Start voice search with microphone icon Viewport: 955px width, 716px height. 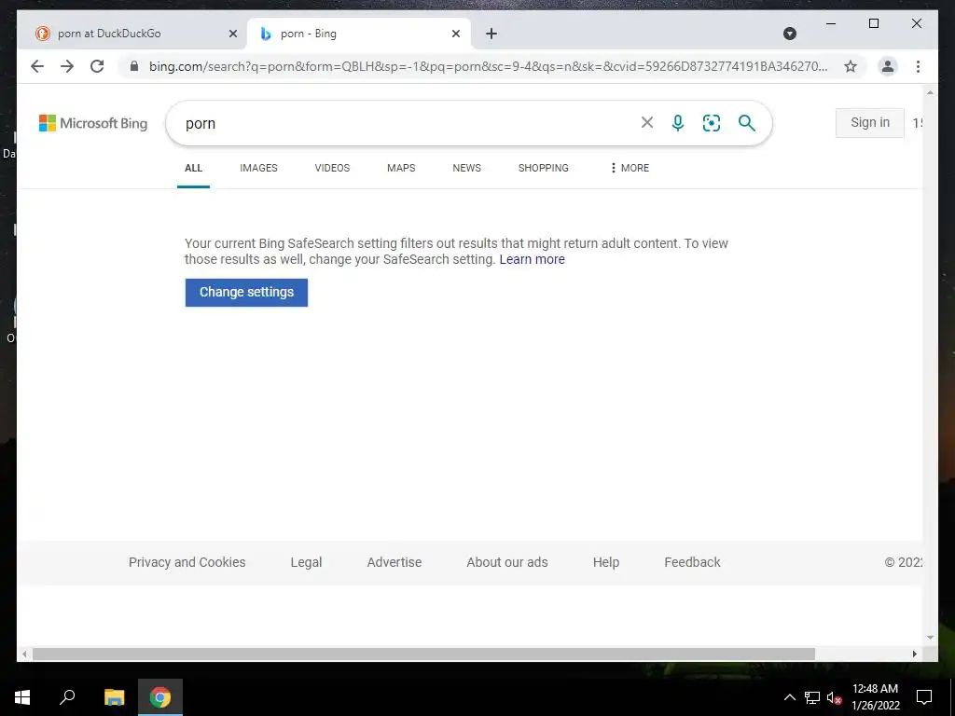pos(677,123)
